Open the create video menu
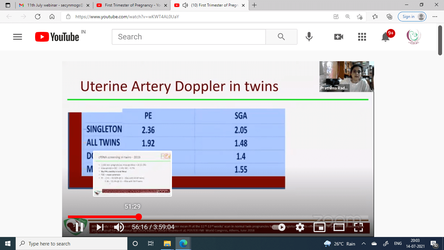444x250 pixels. tap(338, 37)
